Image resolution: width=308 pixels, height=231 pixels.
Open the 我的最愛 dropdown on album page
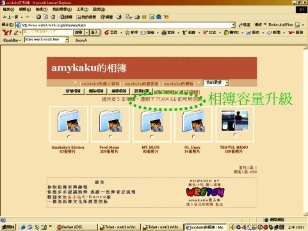click(216, 83)
